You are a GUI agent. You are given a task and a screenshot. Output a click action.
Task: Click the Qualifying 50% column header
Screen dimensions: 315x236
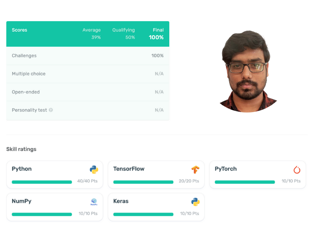tap(124, 34)
